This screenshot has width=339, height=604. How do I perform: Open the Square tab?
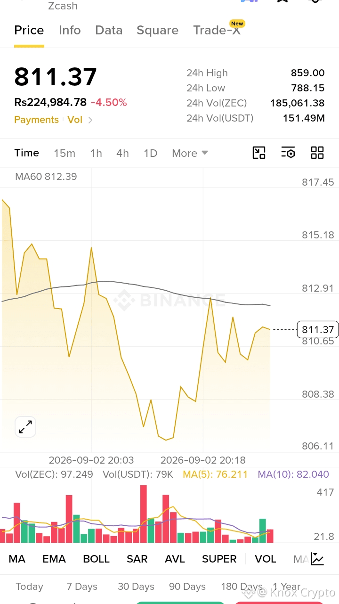pos(157,30)
